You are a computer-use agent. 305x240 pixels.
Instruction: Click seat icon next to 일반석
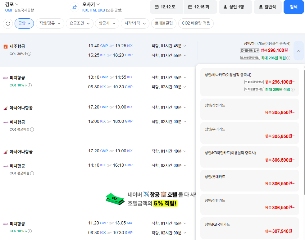261,7
